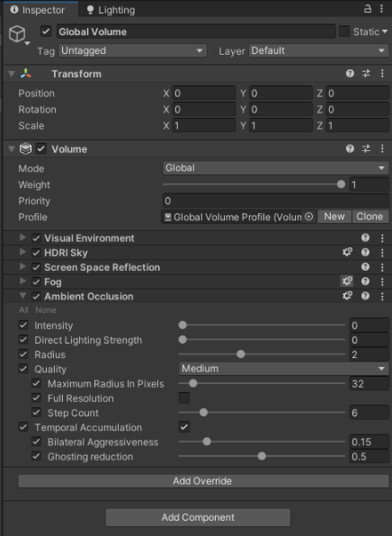Open Ambient Occlusion three-dot menu

click(x=382, y=296)
